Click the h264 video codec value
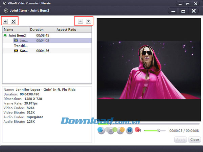Image resolution: width=203 pixels, height=152 pixels. (x=30, y=108)
